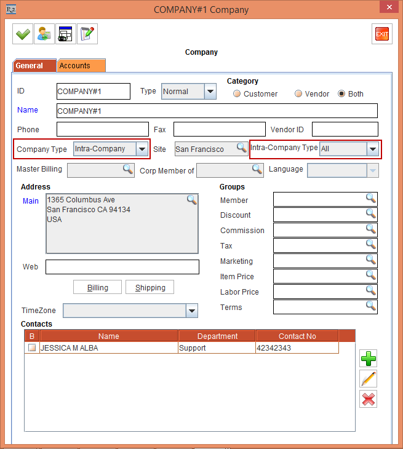Add a contact with green plus icon
Image resolution: width=403 pixels, height=449 pixels.
[369, 358]
